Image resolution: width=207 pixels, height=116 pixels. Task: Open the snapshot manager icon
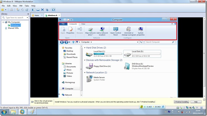(x=27, y=10)
